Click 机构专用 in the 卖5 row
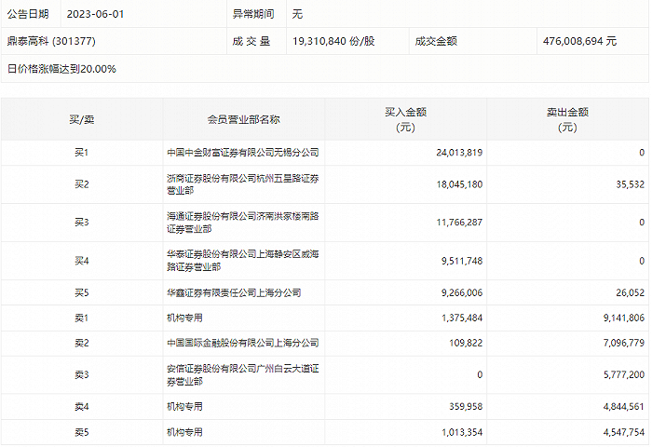Image resolution: width=652 pixels, height=447 pixels. 184,432
